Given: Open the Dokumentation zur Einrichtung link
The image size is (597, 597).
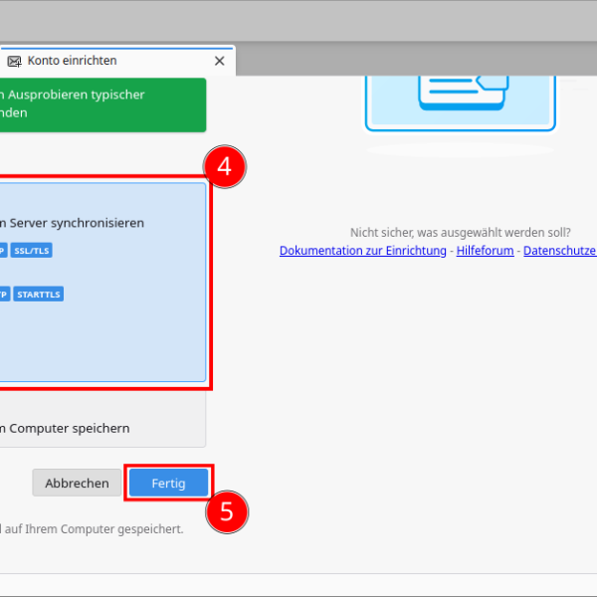Looking at the screenshot, I should 362,251.
